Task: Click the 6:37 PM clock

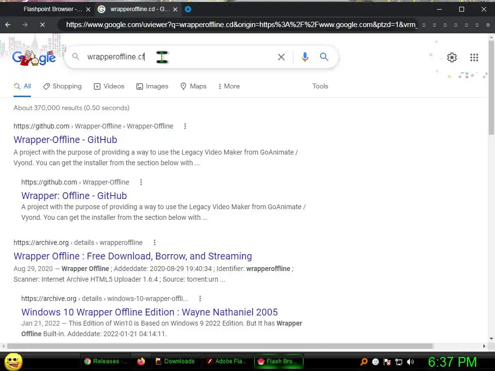Action: tap(452, 362)
